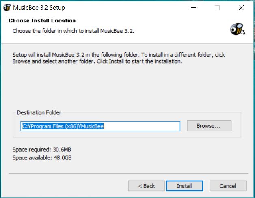Click the horizontal separator above the buttons
This screenshot has width=255, height=198.
pyautogui.click(x=128, y=174)
